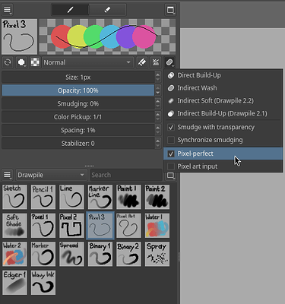This screenshot has height=304, width=285.
Task: Select the Edger 1 brush preset
Action: [14, 283]
